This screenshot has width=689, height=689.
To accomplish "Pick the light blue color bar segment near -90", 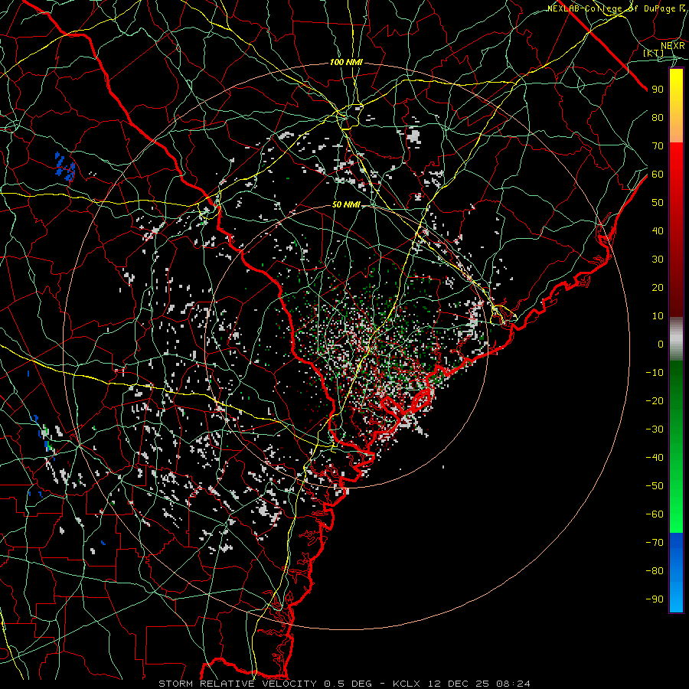I will pos(676,599).
